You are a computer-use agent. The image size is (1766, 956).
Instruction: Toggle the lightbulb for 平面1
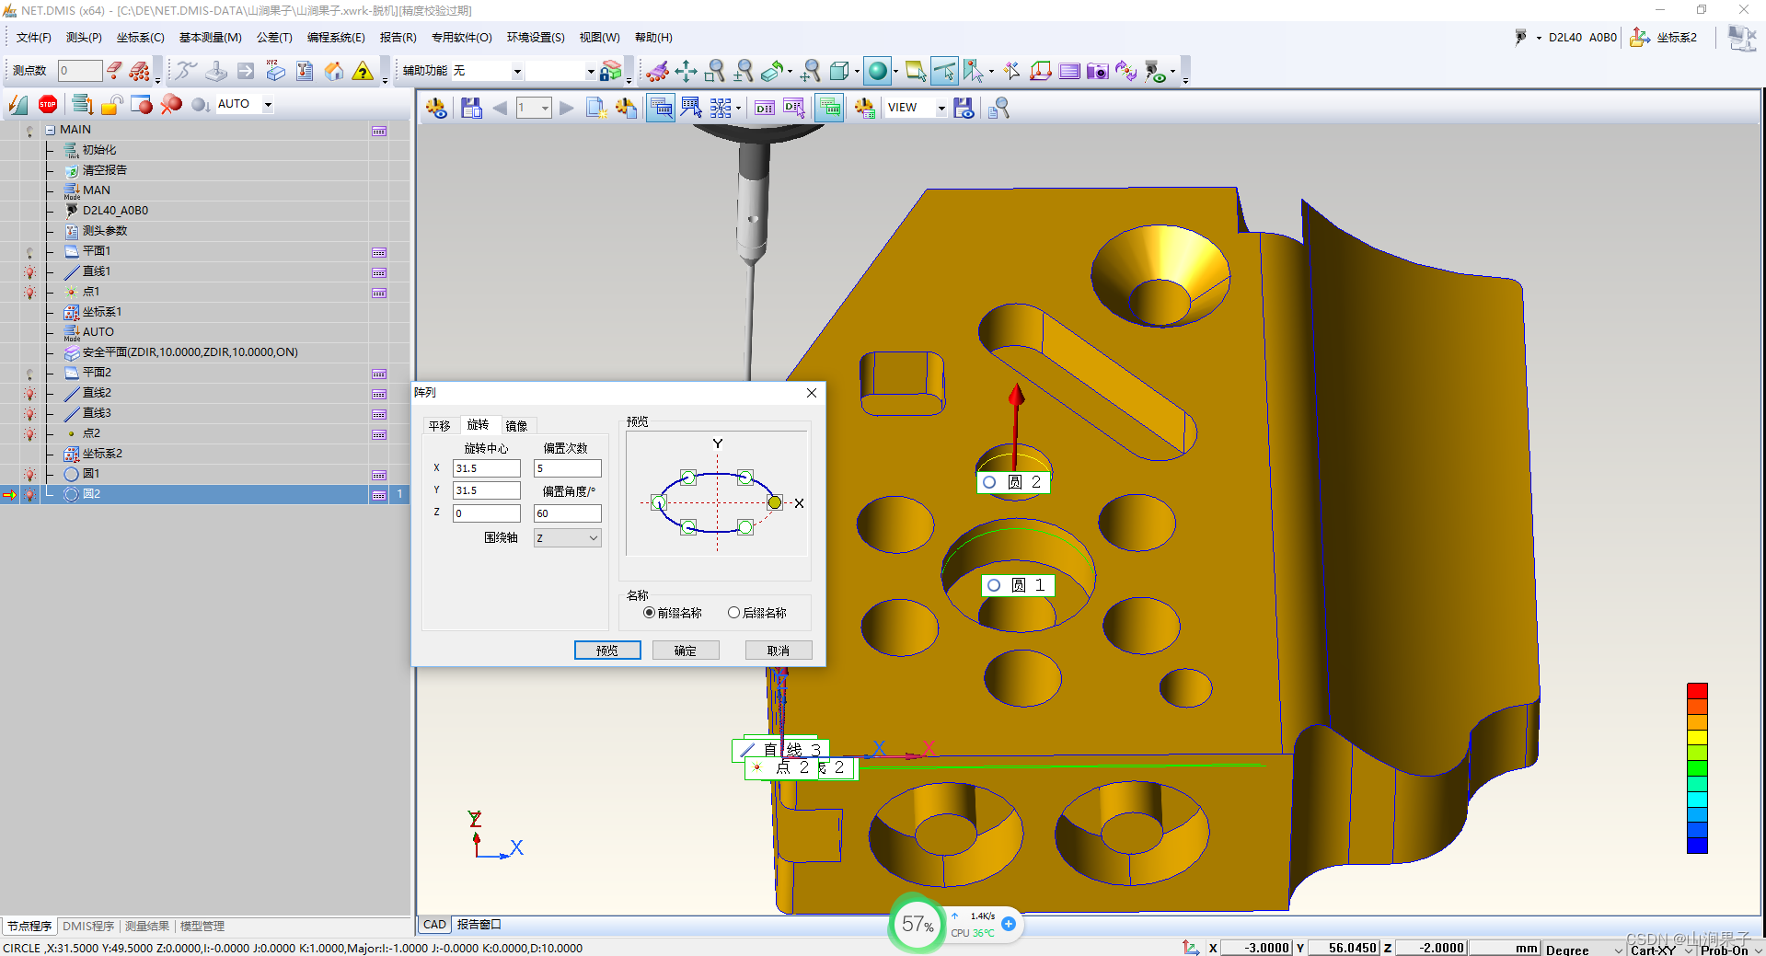tap(29, 252)
